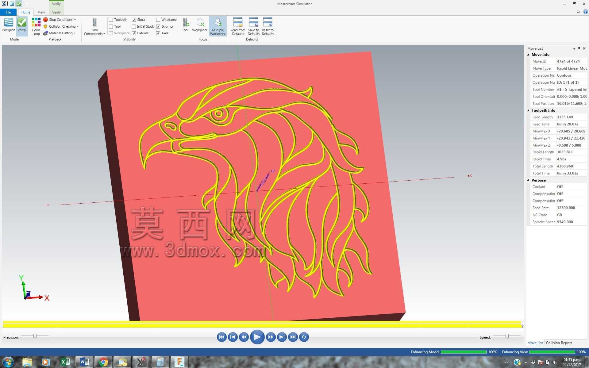Switch to Move List bottom tab
This screenshot has height=368, width=589.
(535, 343)
